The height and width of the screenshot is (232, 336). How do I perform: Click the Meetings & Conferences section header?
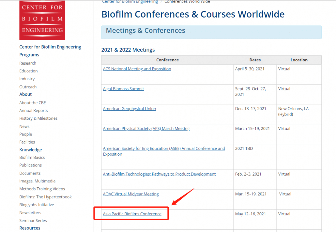(145, 31)
